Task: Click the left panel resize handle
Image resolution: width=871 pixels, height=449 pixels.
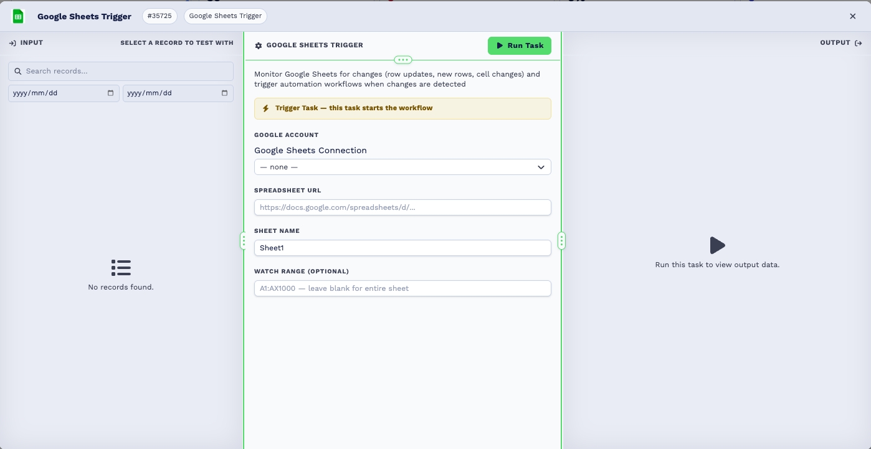Action: pyautogui.click(x=244, y=240)
